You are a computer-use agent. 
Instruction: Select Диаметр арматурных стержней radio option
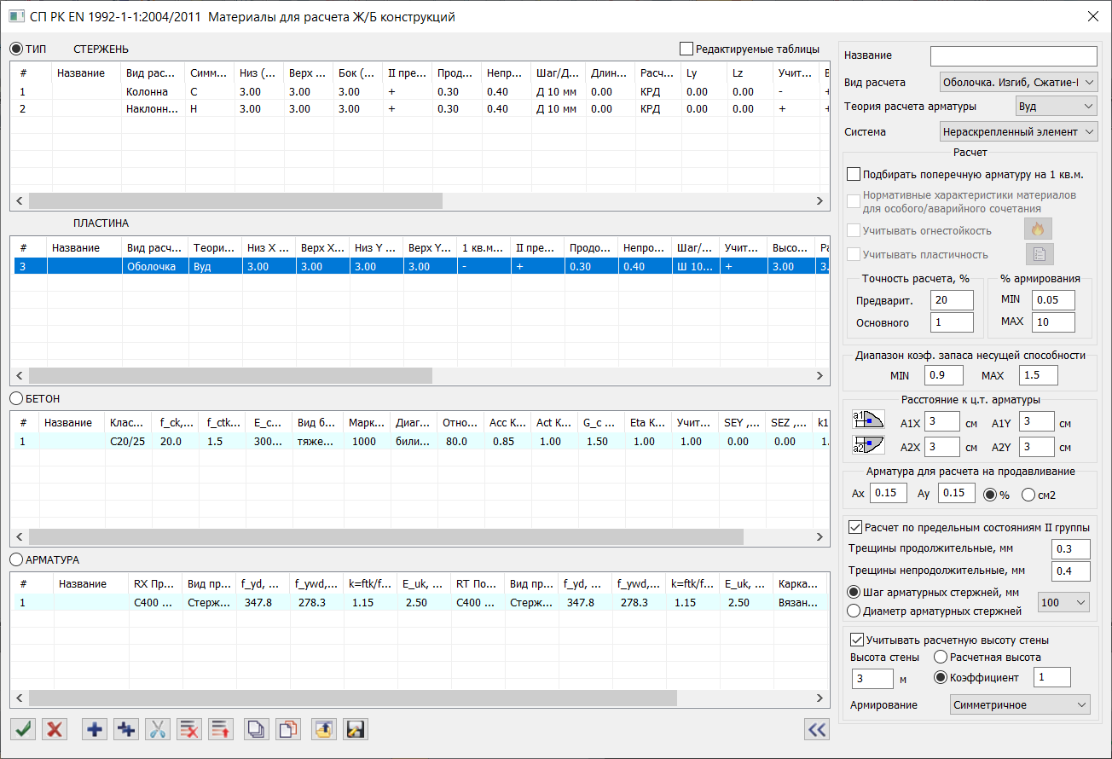854,611
